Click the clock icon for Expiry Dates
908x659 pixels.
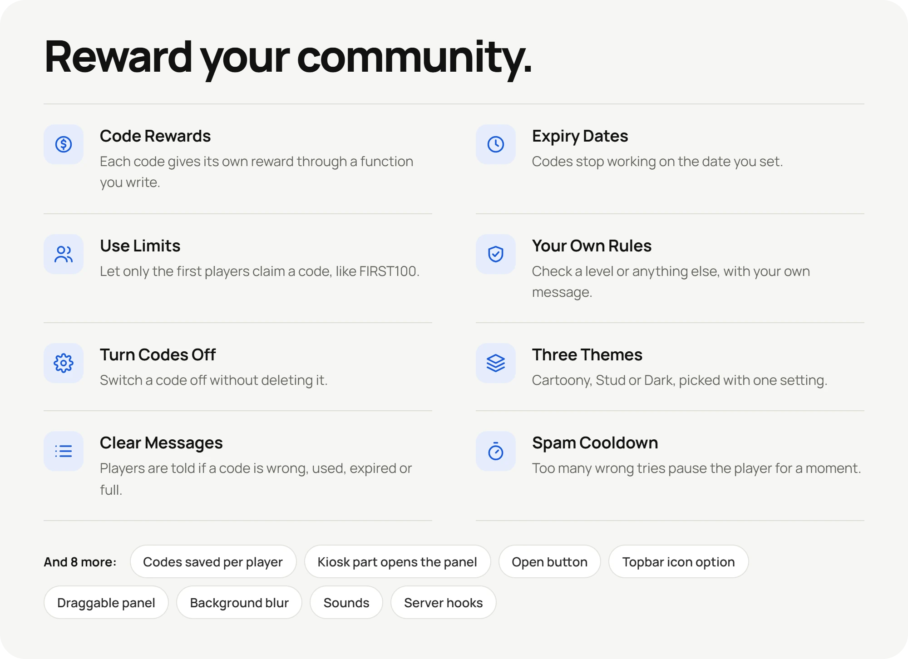[496, 144]
